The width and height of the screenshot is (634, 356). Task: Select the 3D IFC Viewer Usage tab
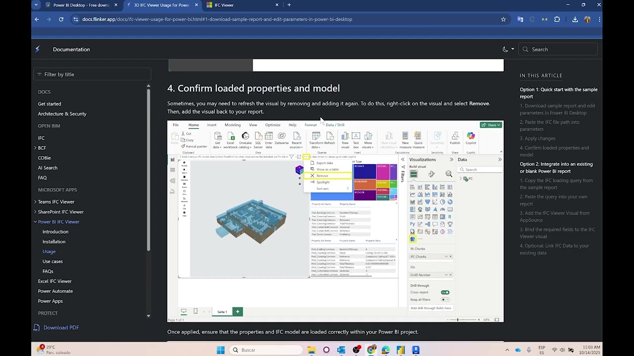pos(162,5)
